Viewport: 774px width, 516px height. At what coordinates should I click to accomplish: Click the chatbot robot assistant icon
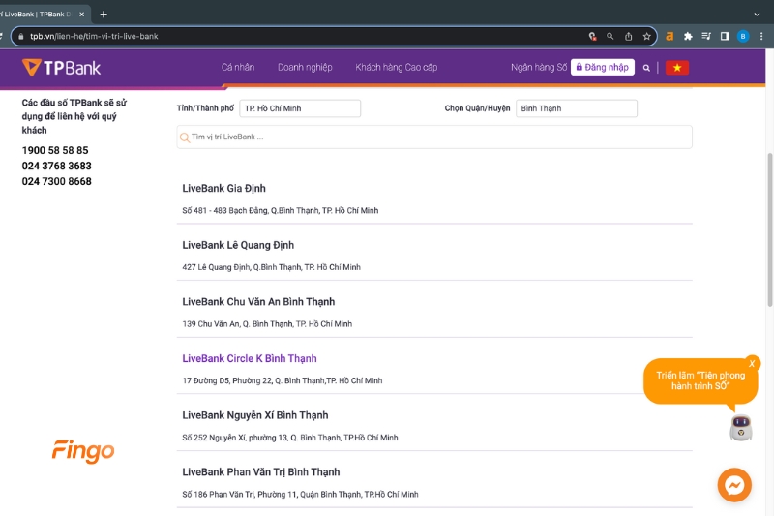[x=740, y=428]
